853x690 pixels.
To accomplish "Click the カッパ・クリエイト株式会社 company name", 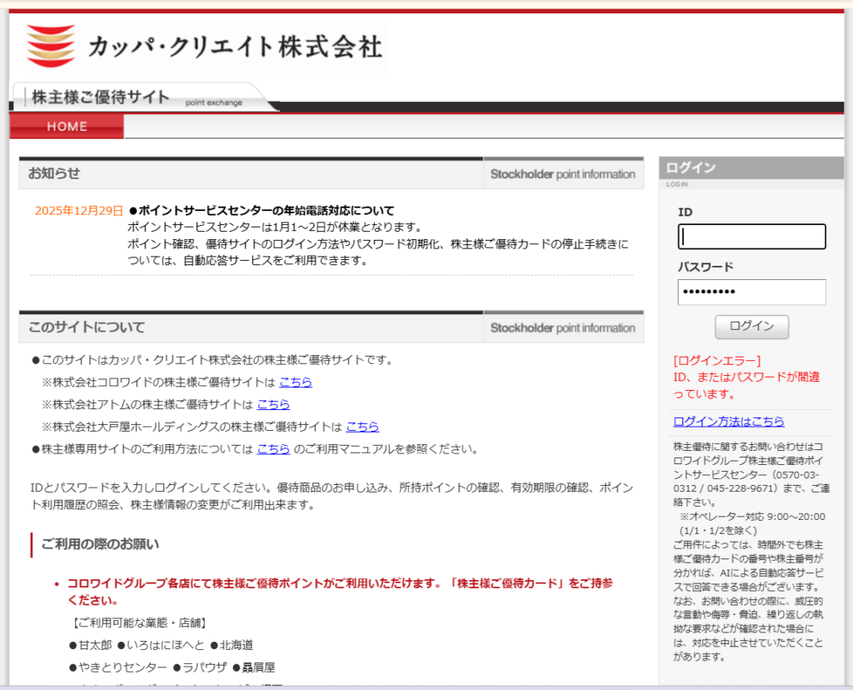I will [235, 46].
